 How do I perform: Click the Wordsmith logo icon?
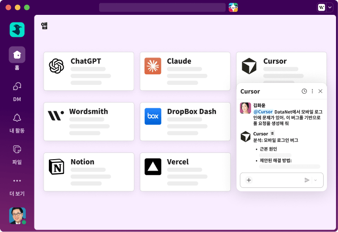coord(56,116)
